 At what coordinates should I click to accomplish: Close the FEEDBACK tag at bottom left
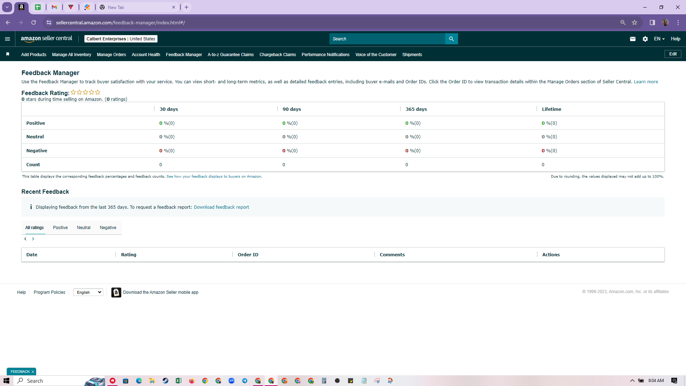(33, 372)
